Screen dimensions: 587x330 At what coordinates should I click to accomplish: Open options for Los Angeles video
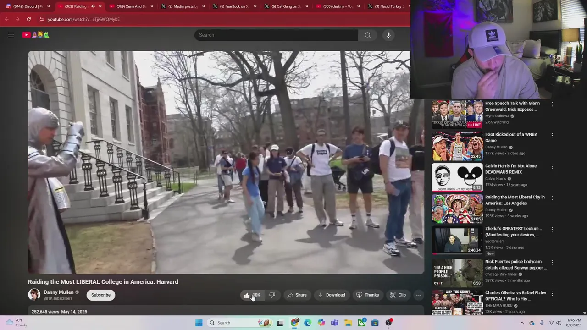pos(552,198)
